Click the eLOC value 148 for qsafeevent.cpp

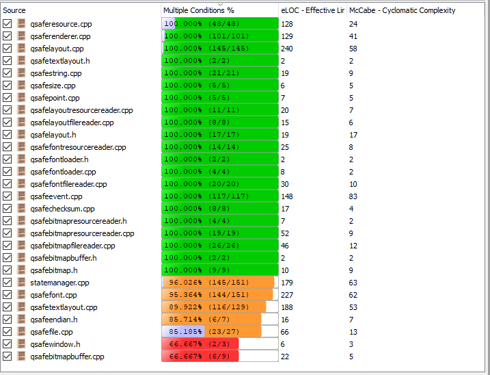(x=287, y=196)
